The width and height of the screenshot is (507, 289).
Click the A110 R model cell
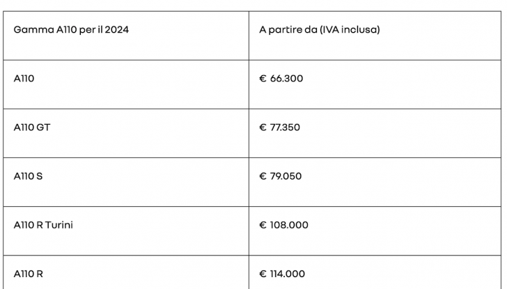coord(29,274)
